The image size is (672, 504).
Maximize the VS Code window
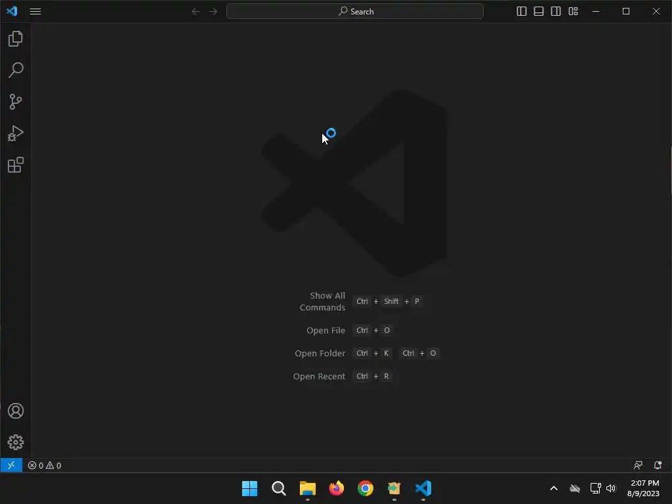tap(626, 12)
